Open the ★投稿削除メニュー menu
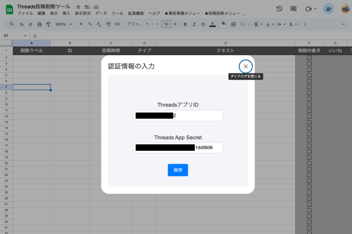The width and height of the screenshot is (352, 234). 222,13
